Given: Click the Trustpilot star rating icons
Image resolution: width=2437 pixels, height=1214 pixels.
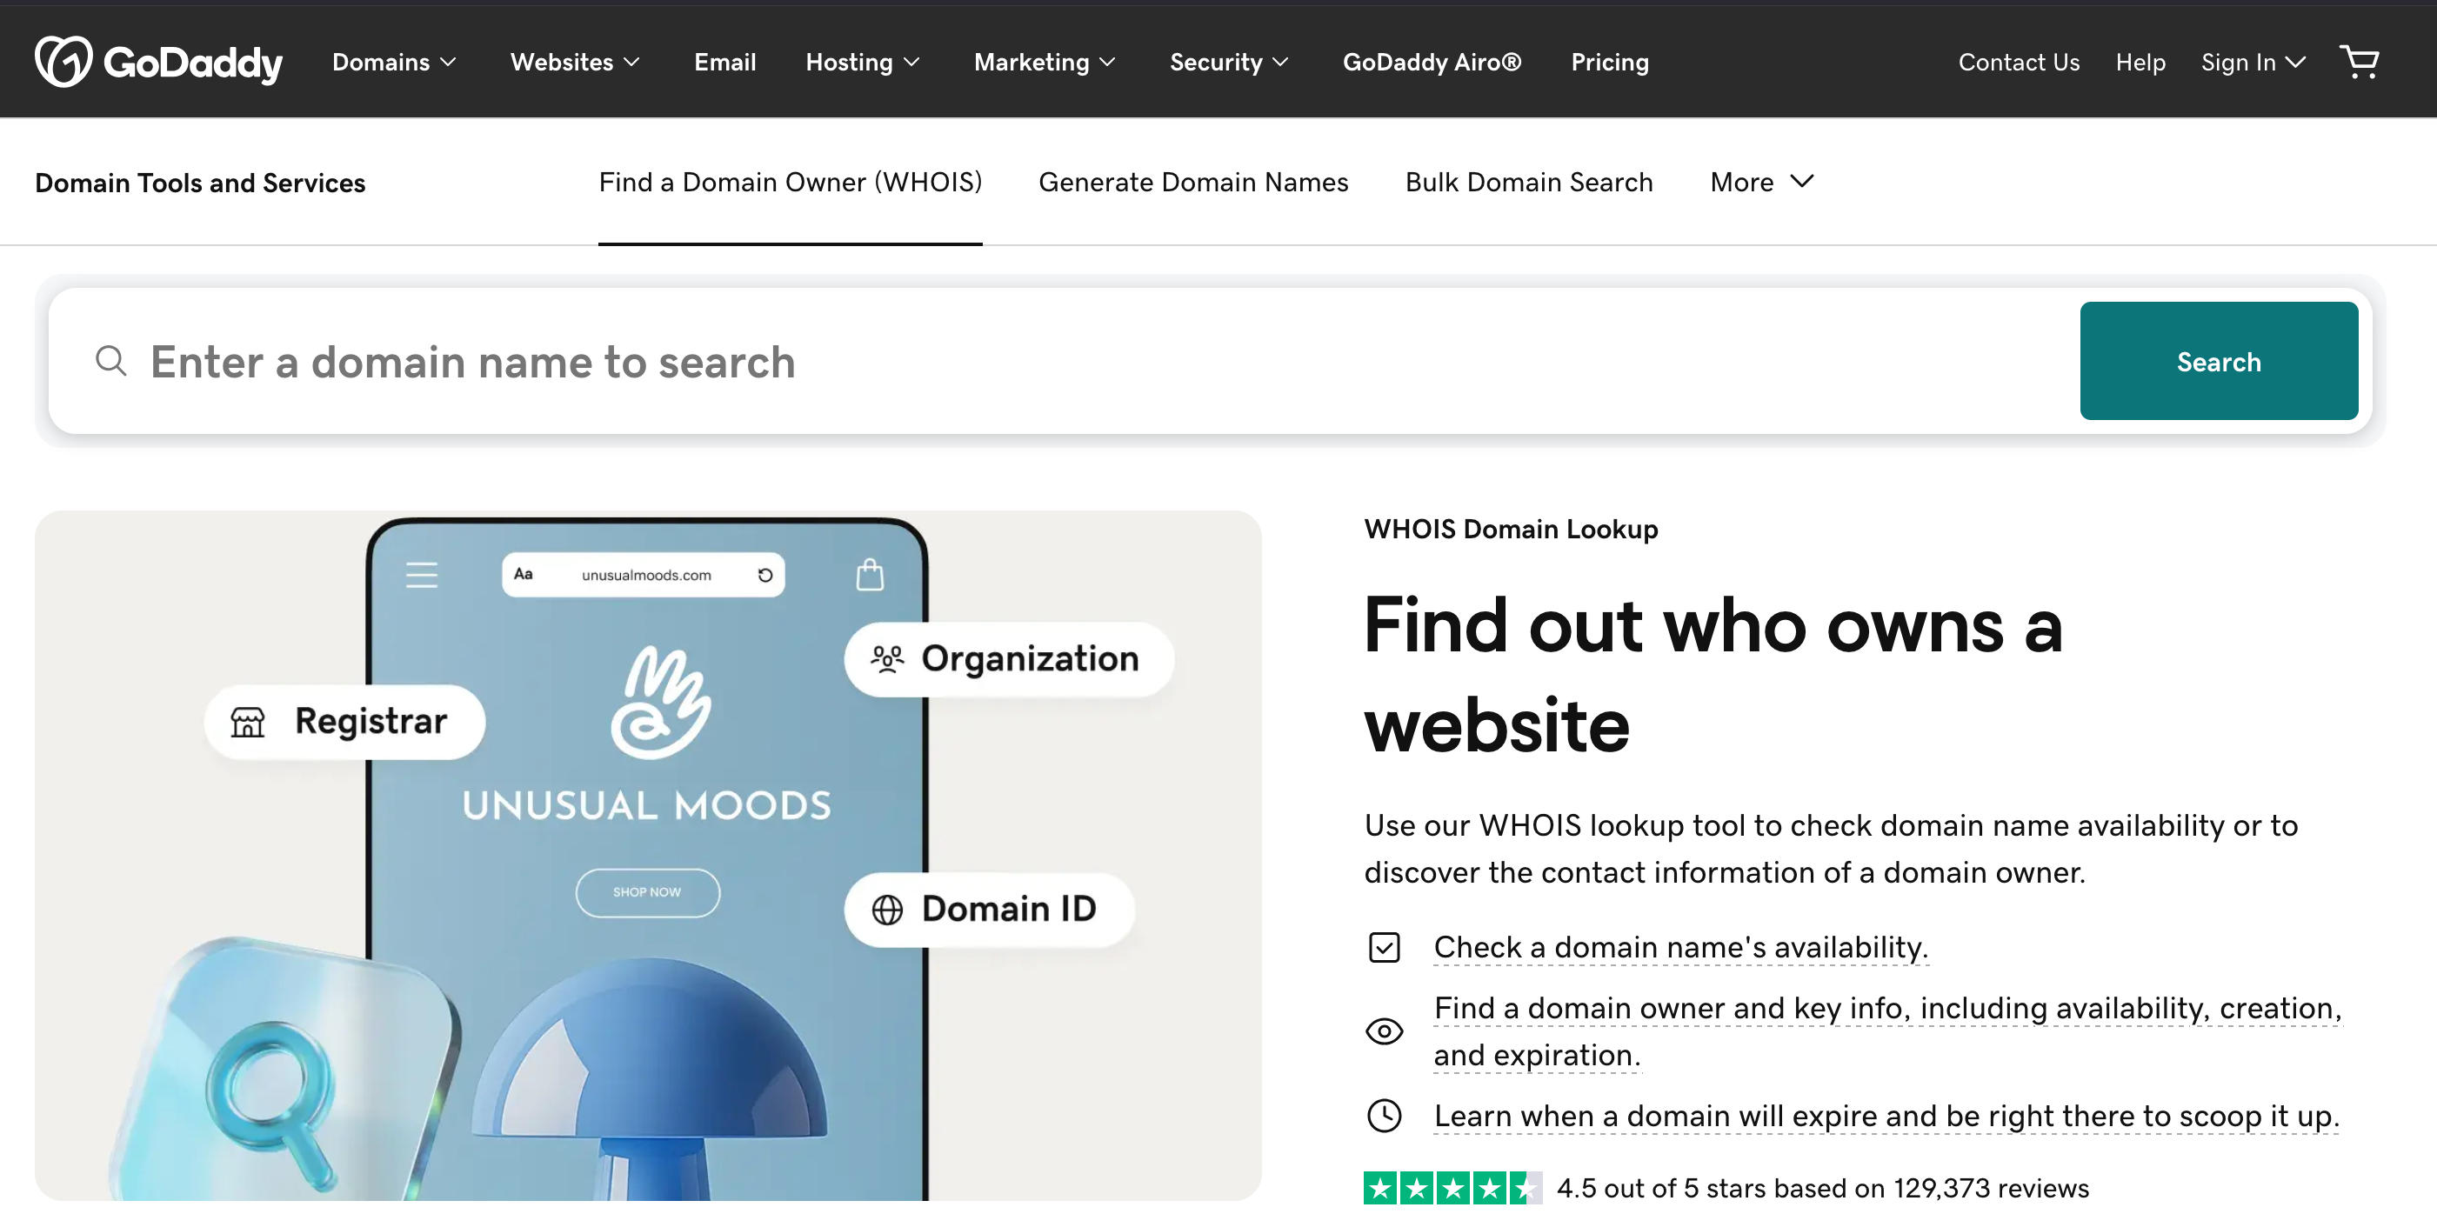Looking at the screenshot, I should pos(1452,1188).
